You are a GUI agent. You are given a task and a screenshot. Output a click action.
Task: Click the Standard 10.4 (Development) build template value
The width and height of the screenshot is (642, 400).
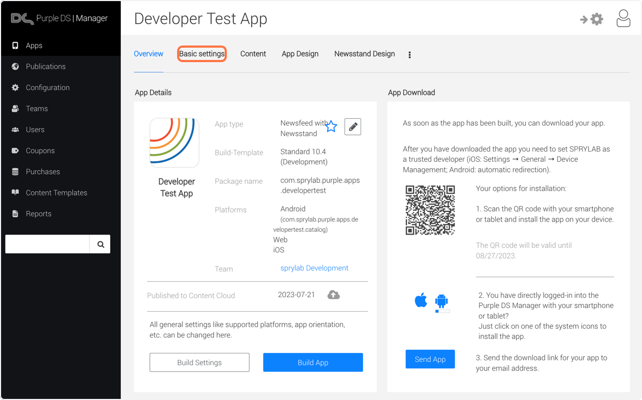304,156
